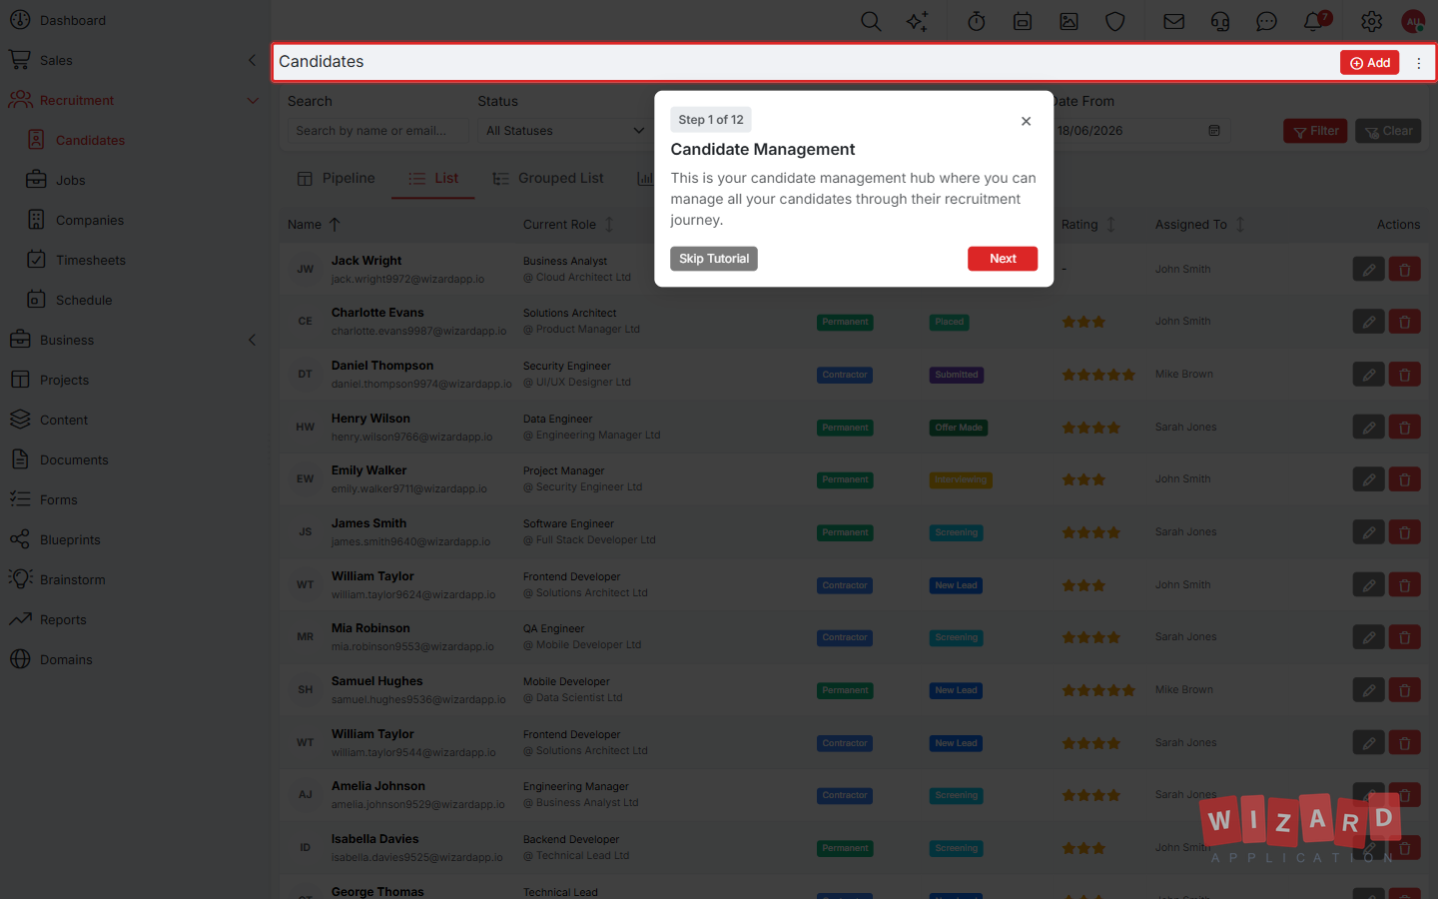The image size is (1438, 899).
Task: Collapse the Recruitment section chevron
Action: [253, 100]
